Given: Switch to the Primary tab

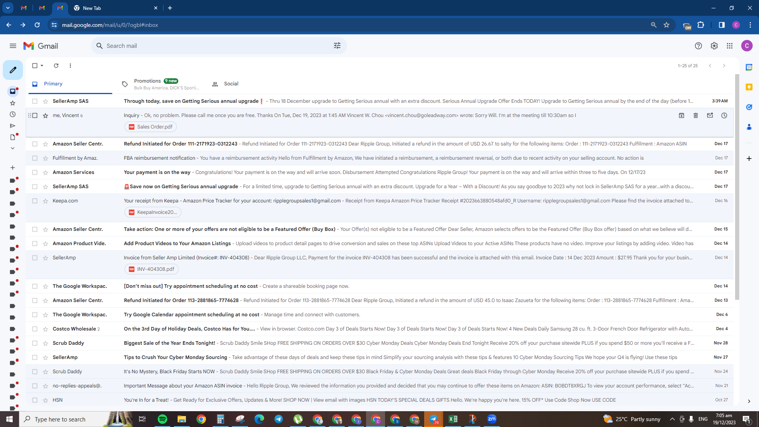Looking at the screenshot, I should [70, 84].
